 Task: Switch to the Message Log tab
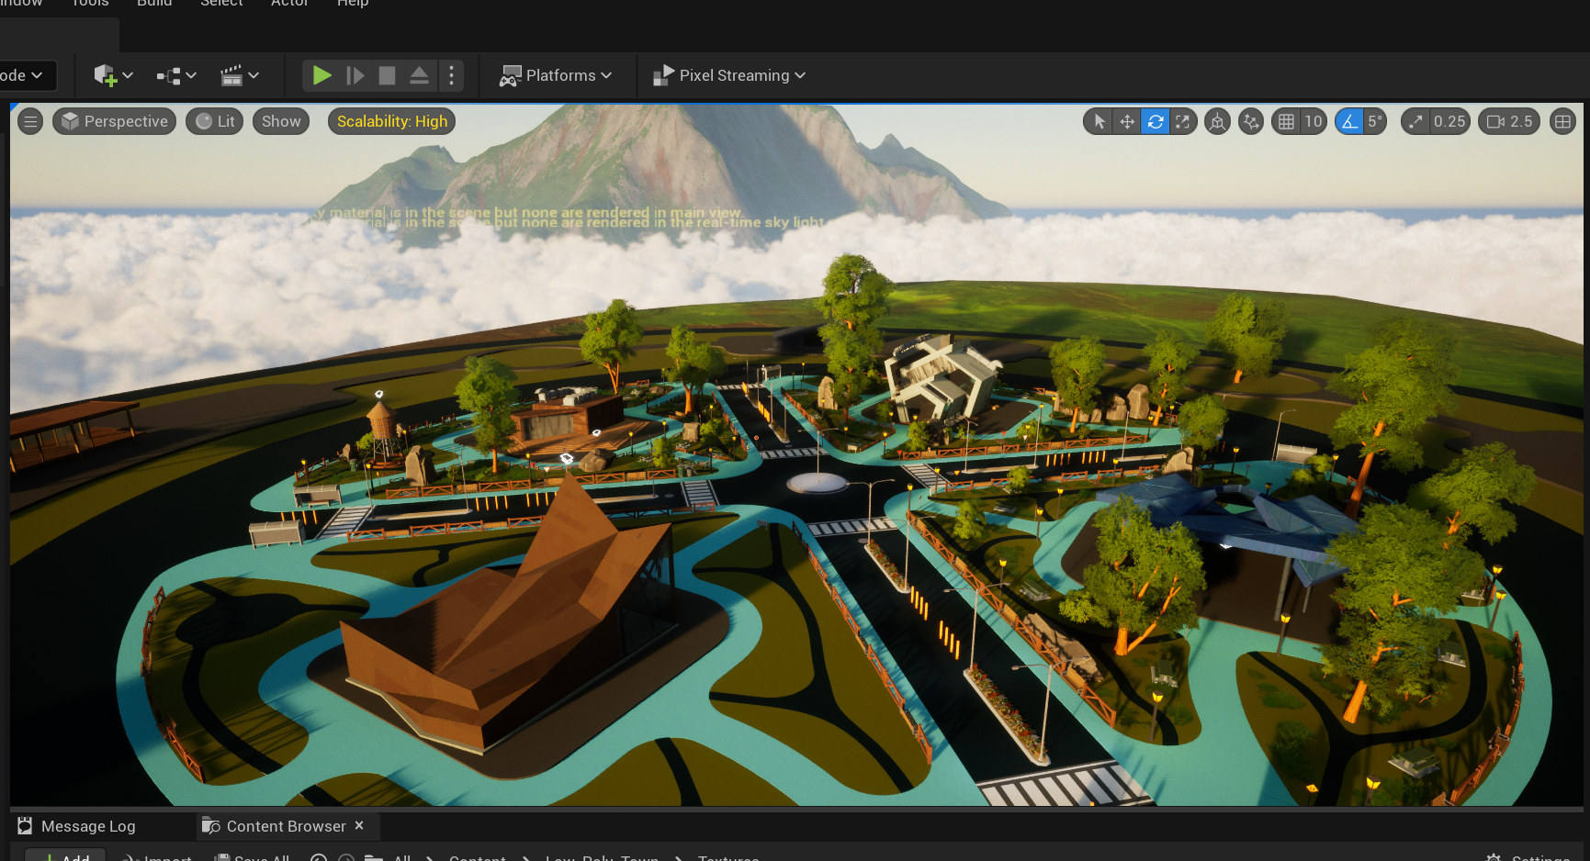[x=87, y=825]
